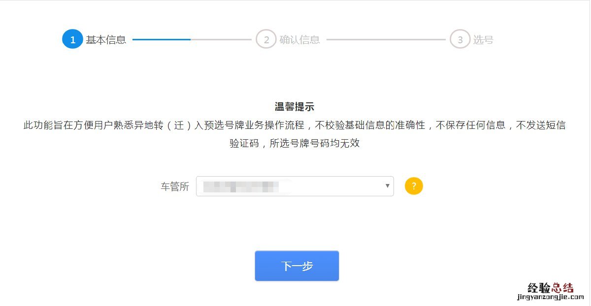This screenshot has height=306, width=591.
Task: Click the 下一步 button
Action: coord(297,266)
